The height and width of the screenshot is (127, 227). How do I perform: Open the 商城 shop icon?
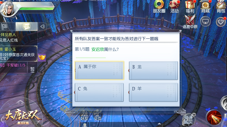pyautogui.click(x=205, y=6)
